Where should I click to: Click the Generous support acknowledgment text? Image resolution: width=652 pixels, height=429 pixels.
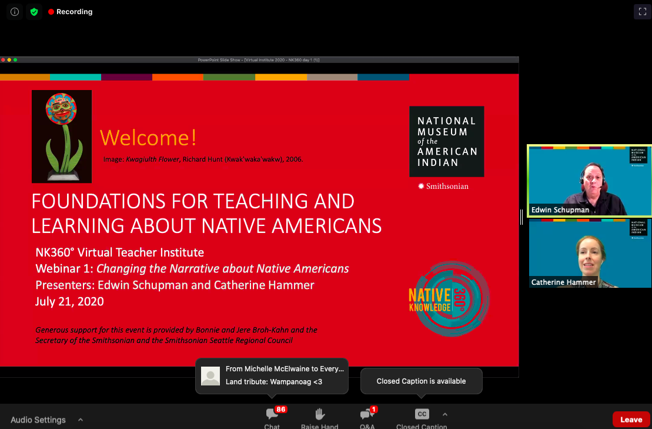(x=176, y=335)
